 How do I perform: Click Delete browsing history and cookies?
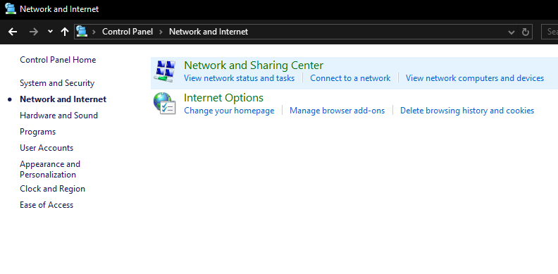click(467, 111)
